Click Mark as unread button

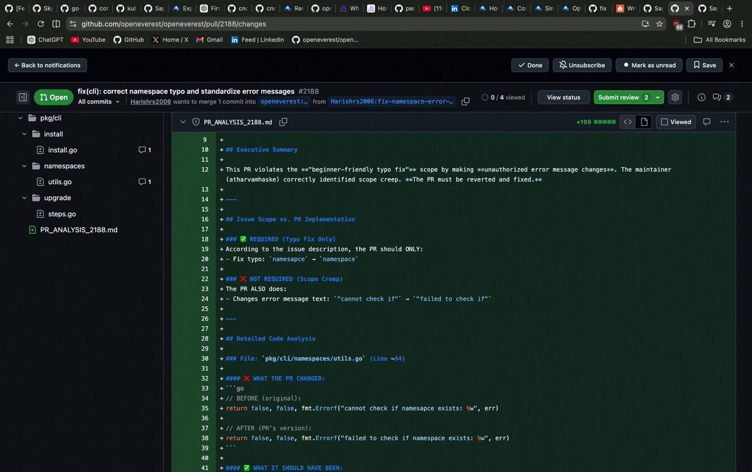tap(649, 65)
